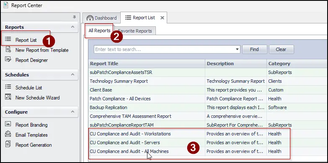Switch to the Dashboard tab

click(x=101, y=18)
